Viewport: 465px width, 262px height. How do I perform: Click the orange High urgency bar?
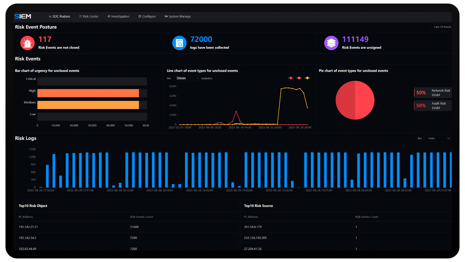(x=88, y=93)
